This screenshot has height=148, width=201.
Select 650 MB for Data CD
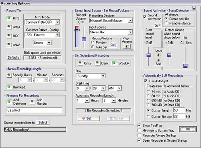(x=148, y=100)
